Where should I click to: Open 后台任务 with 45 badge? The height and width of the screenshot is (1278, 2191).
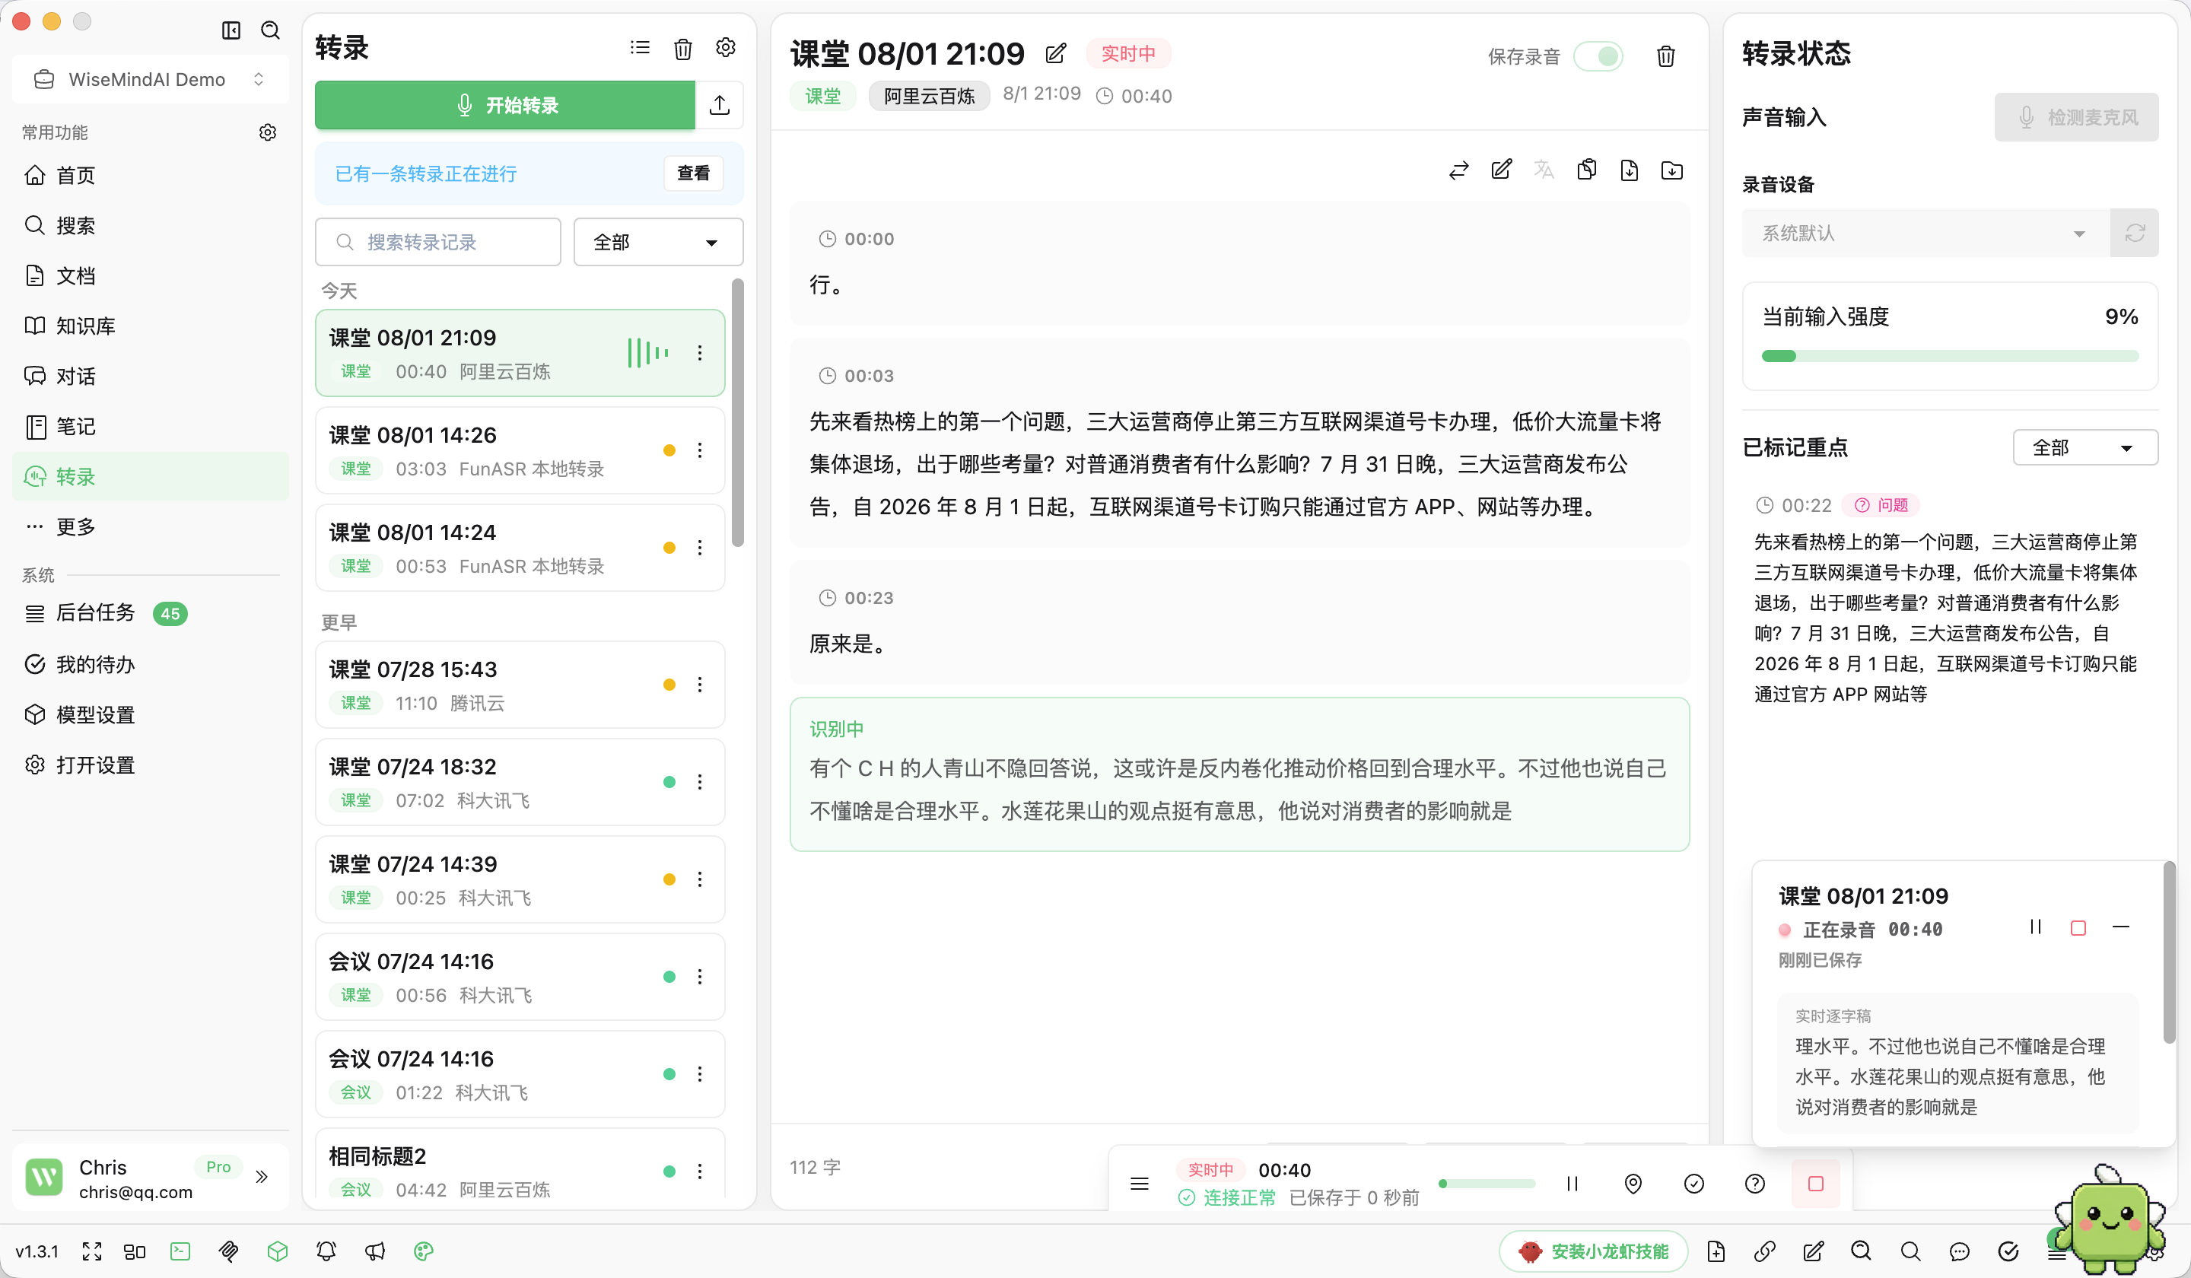click(151, 613)
